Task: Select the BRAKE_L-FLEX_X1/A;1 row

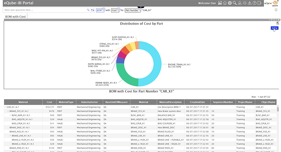Action: [x=140, y=140]
